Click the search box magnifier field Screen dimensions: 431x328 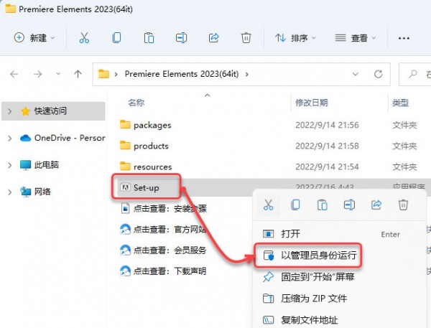[x=414, y=74]
